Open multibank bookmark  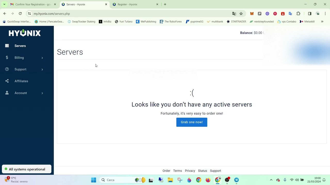tap(215, 22)
